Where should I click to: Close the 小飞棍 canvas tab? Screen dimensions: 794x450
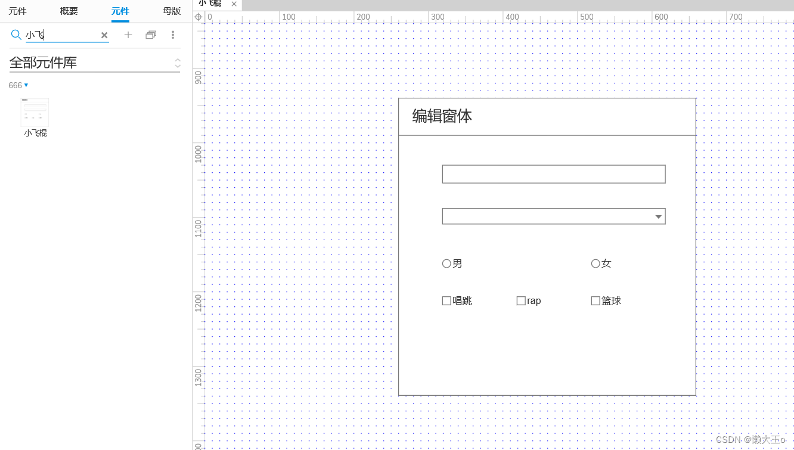tap(234, 4)
